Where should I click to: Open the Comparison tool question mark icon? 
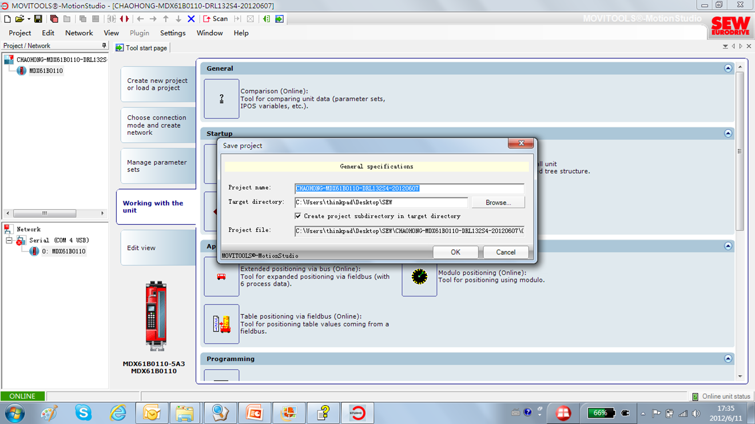click(221, 99)
